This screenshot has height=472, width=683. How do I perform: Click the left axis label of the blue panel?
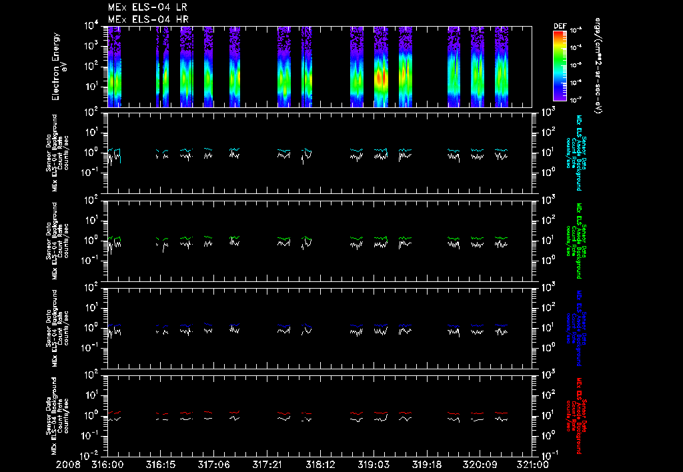pos(57,328)
